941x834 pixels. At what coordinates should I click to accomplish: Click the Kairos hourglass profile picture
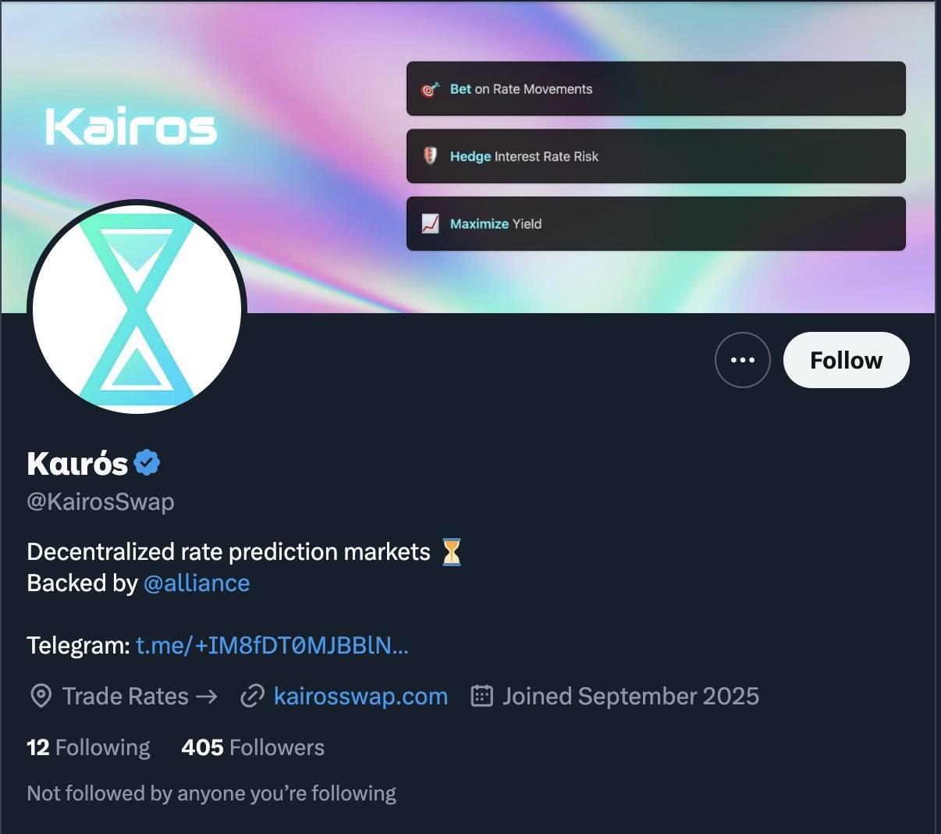click(137, 308)
